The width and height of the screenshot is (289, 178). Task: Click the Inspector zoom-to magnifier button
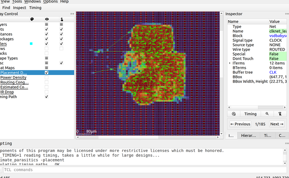[x=267, y=114]
